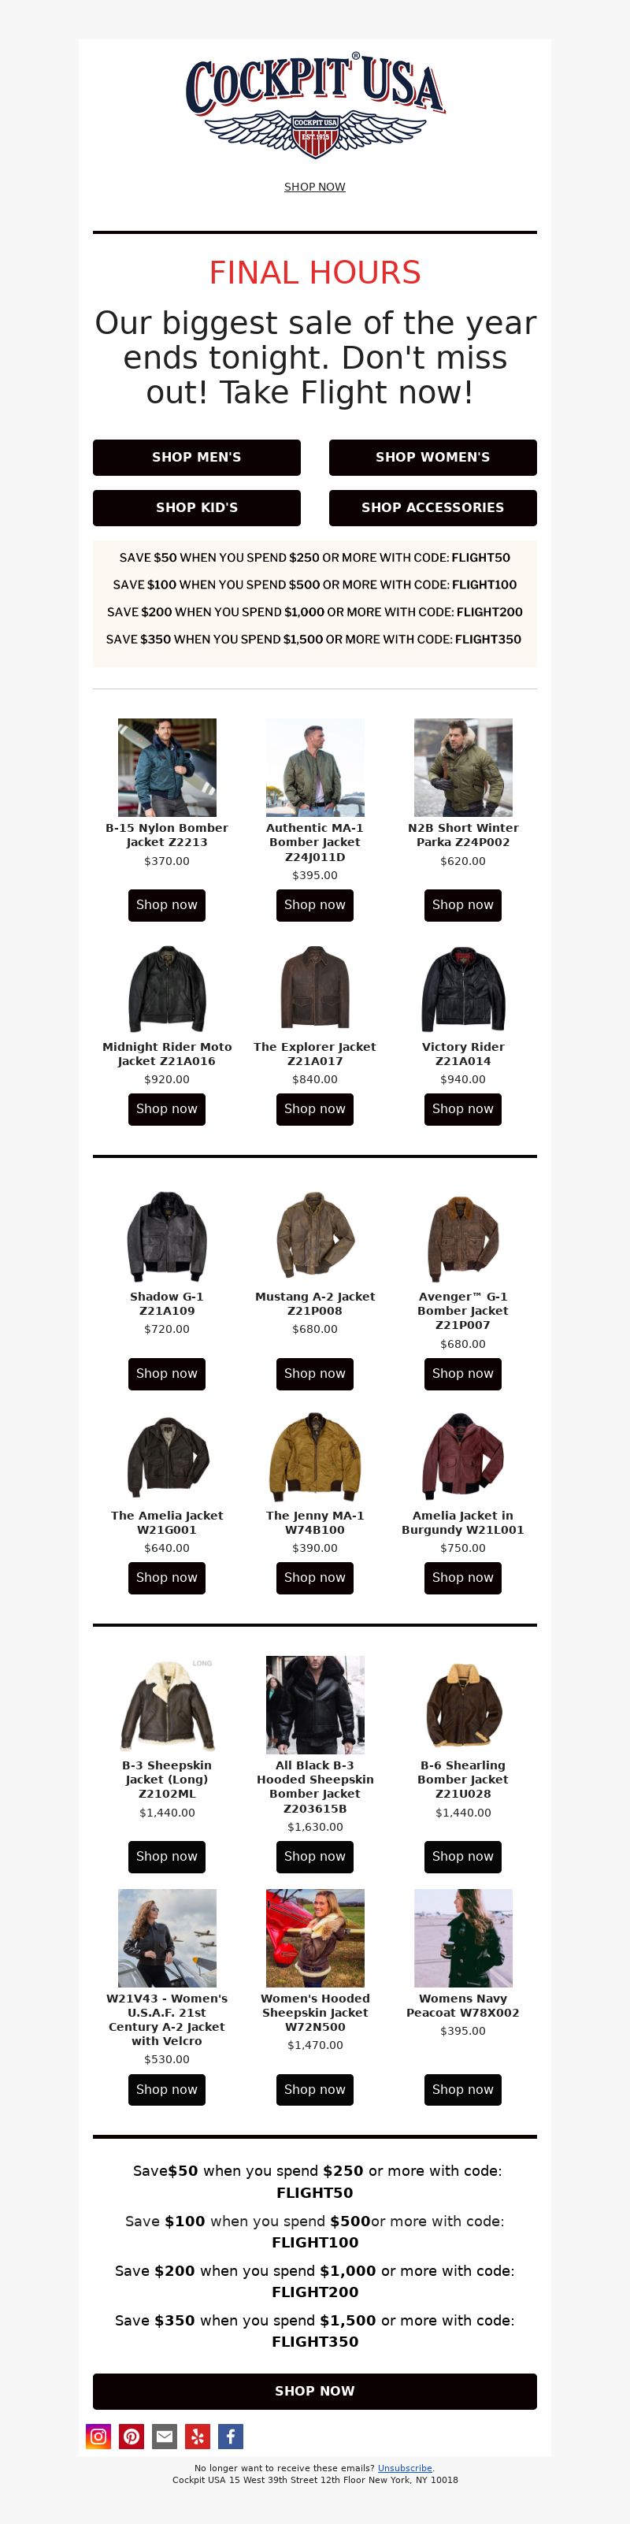630x2524 pixels.
Task: Click the Unsubscribe link
Action: pos(405,2468)
